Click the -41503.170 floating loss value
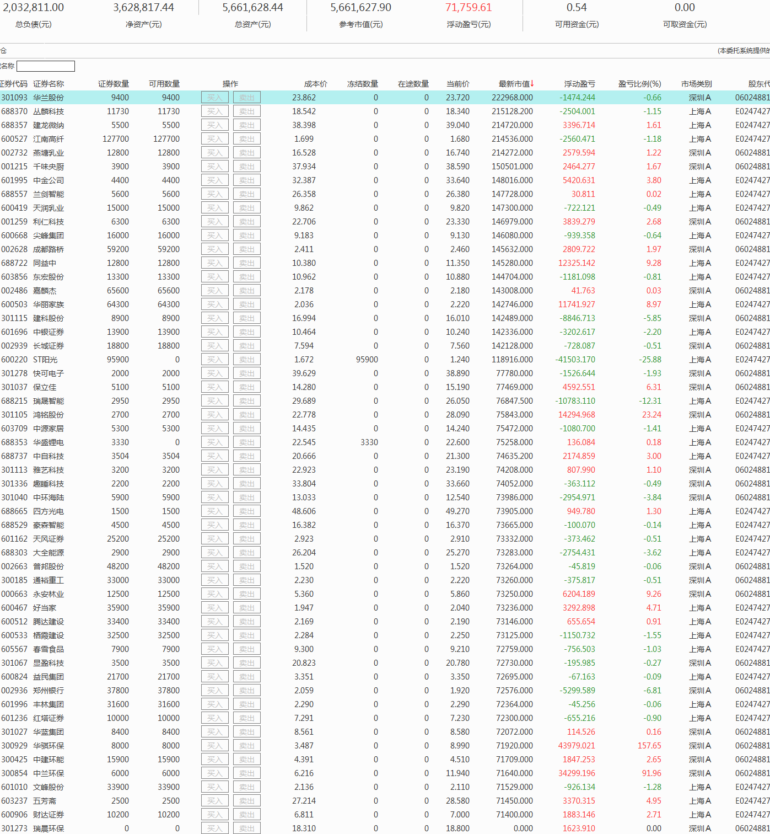 (x=575, y=360)
